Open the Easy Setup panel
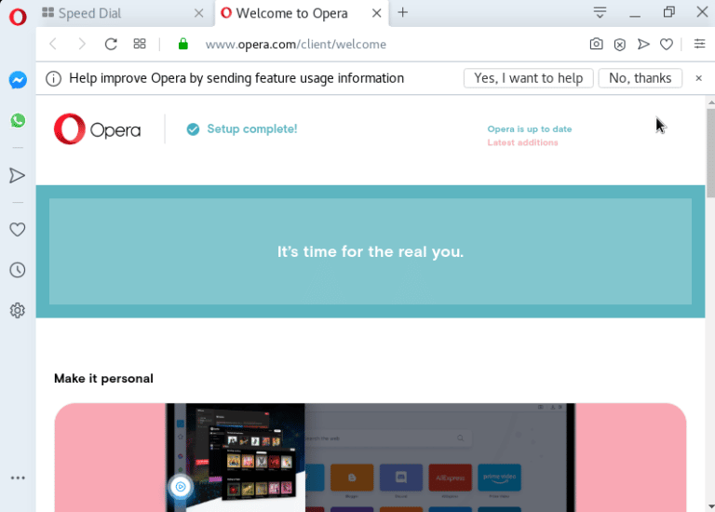Screen dimensions: 715x512 tap(699, 44)
